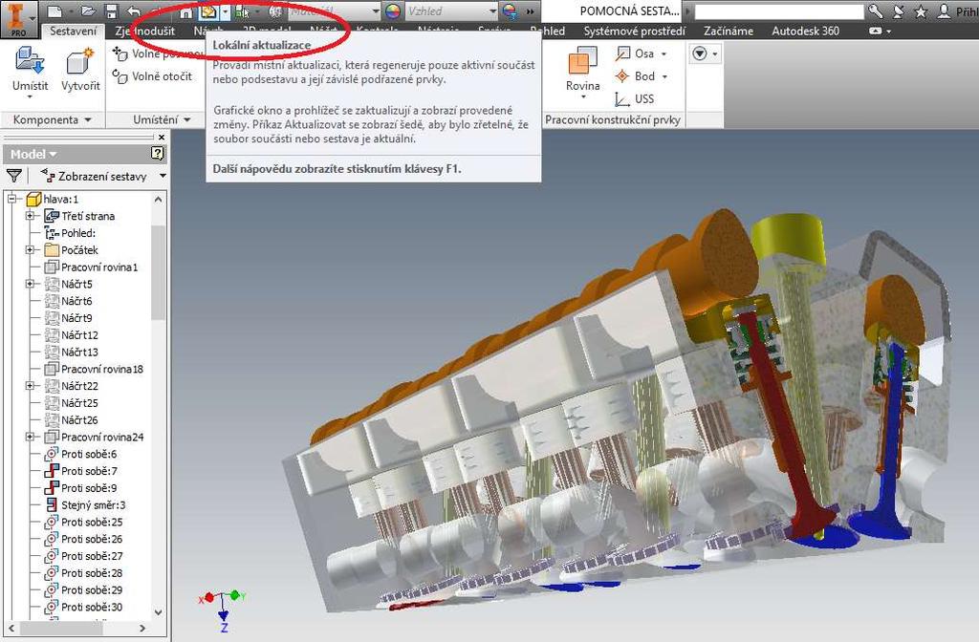Click the adjust appearance color icon
Screen dimensions: 979x642
pos(511,11)
